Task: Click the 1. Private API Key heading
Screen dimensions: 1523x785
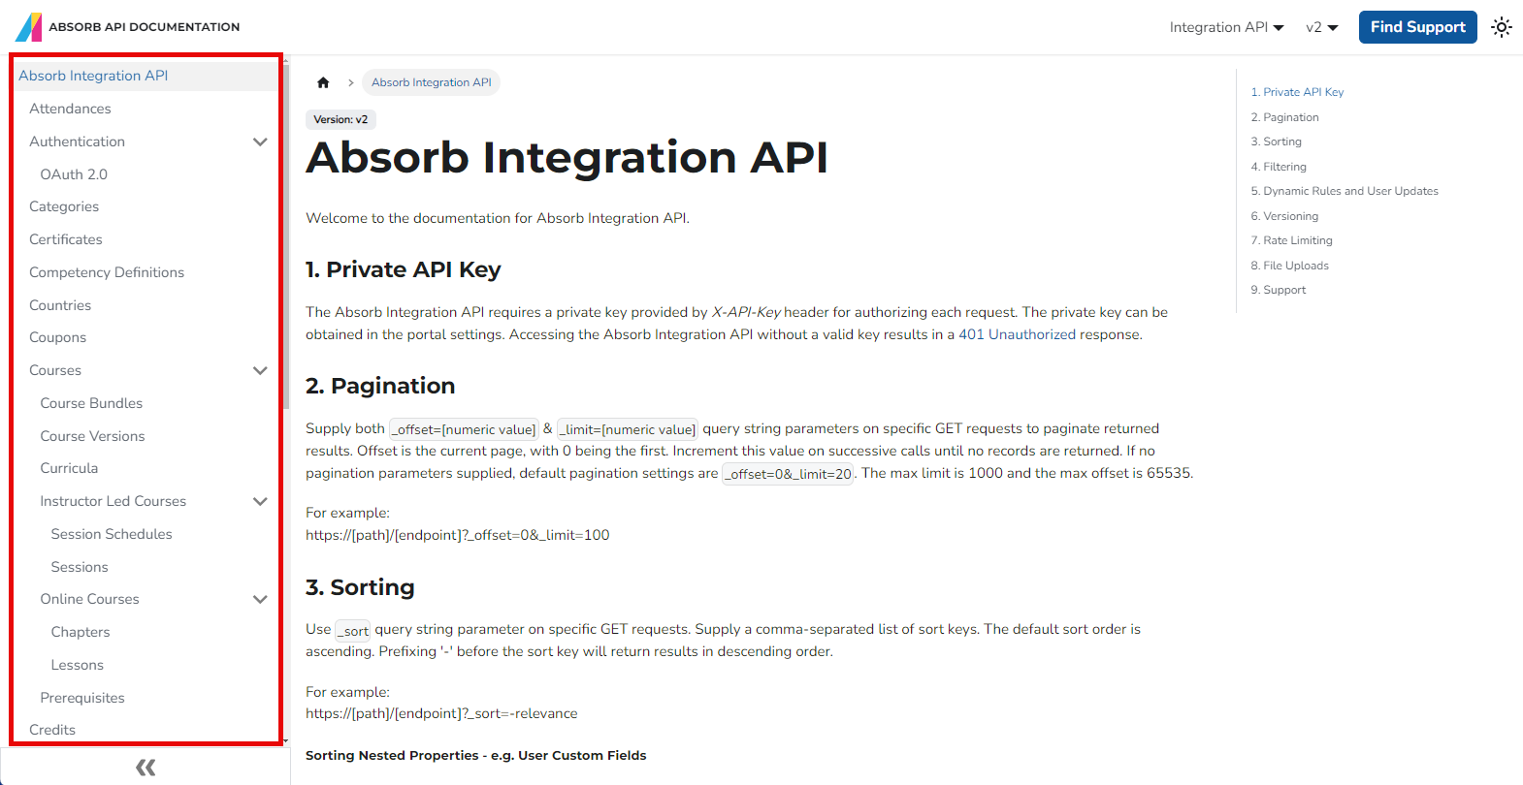Action: (x=403, y=269)
